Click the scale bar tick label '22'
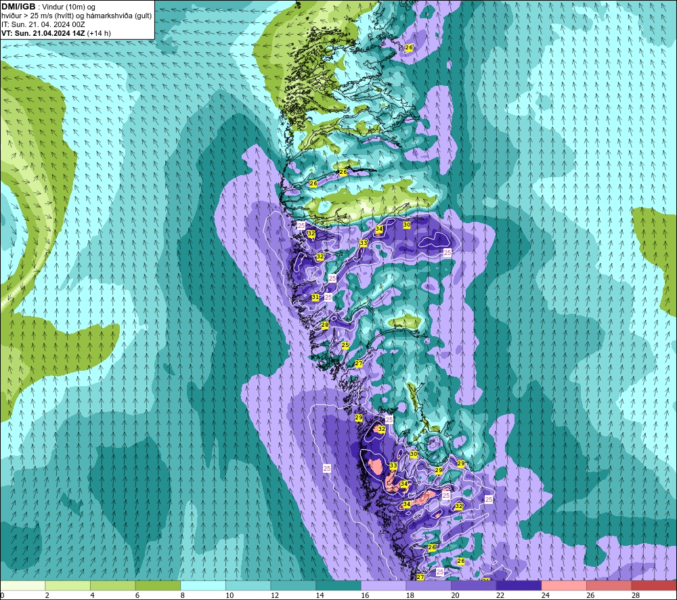Viewport: 677px width, 600px height. 500,595
